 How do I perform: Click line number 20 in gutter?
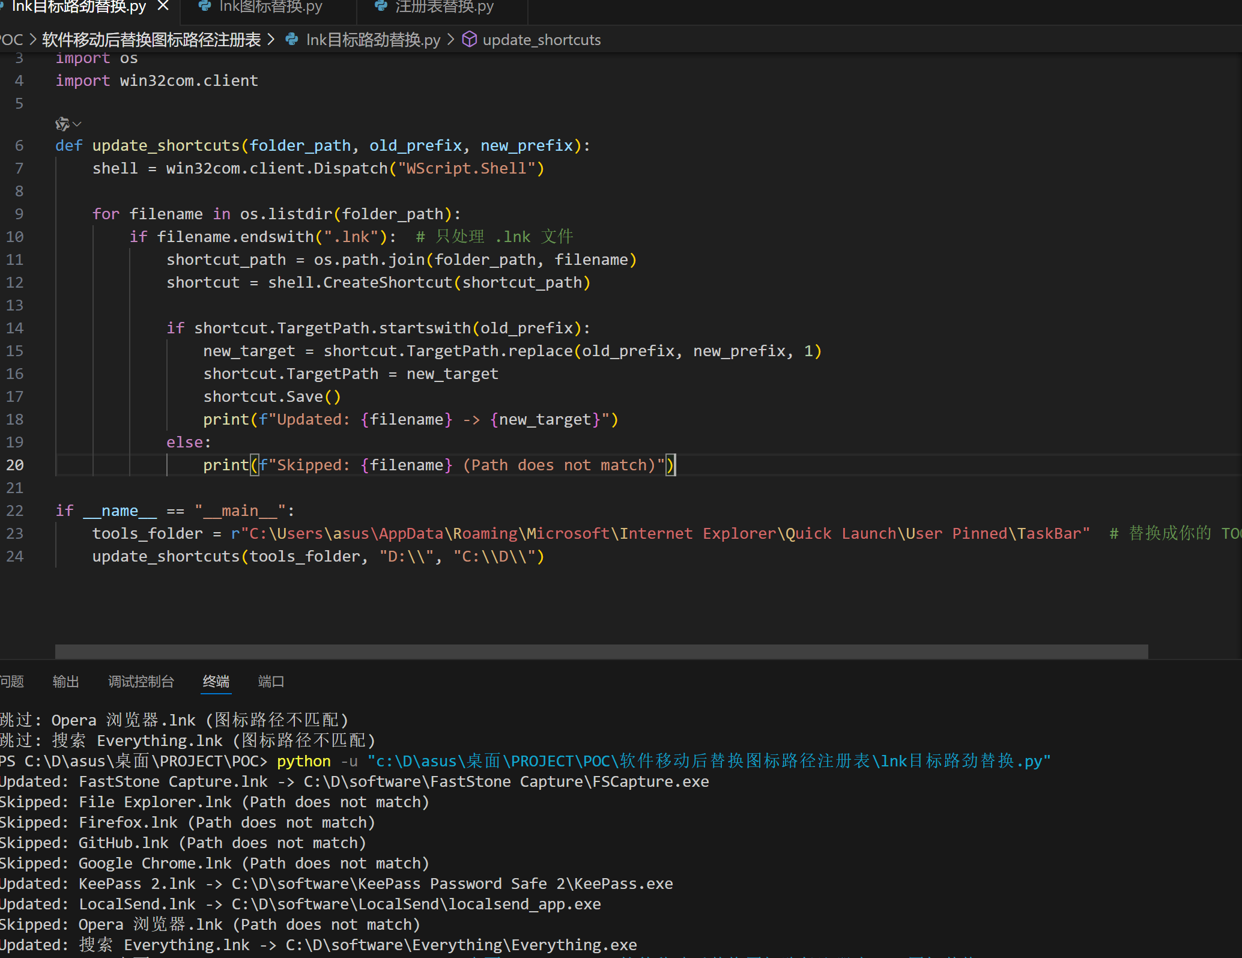point(15,465)
